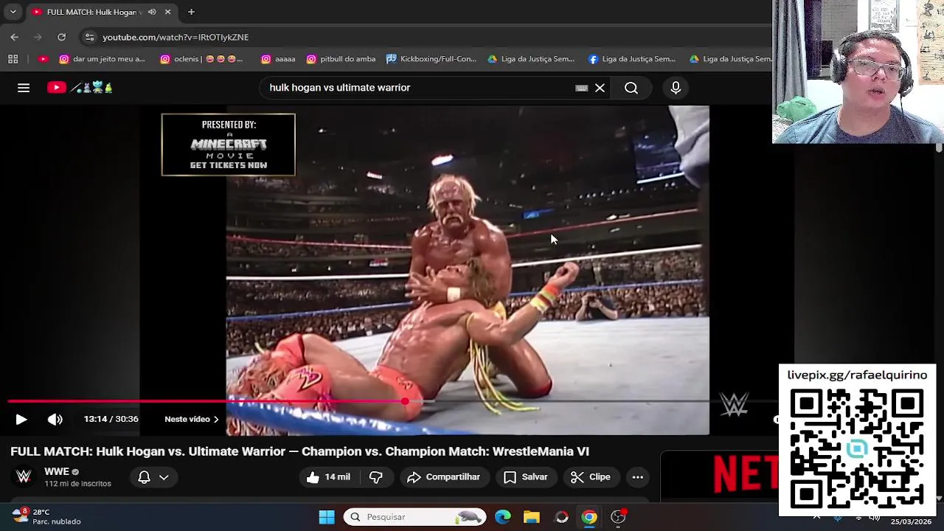Run search with the magnifier button
Screen dimensions: 944x531
coord(631,88)
